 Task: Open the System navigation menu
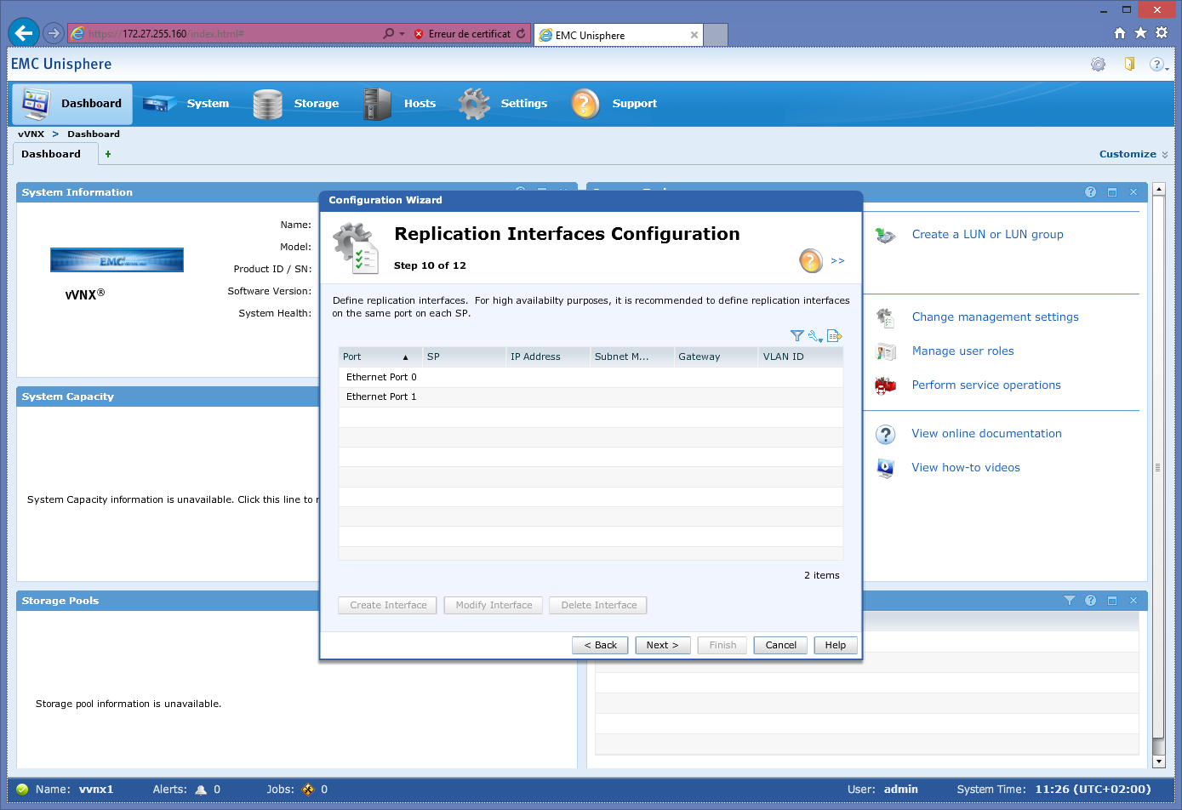pyautogui.click(x=186, y=104)
